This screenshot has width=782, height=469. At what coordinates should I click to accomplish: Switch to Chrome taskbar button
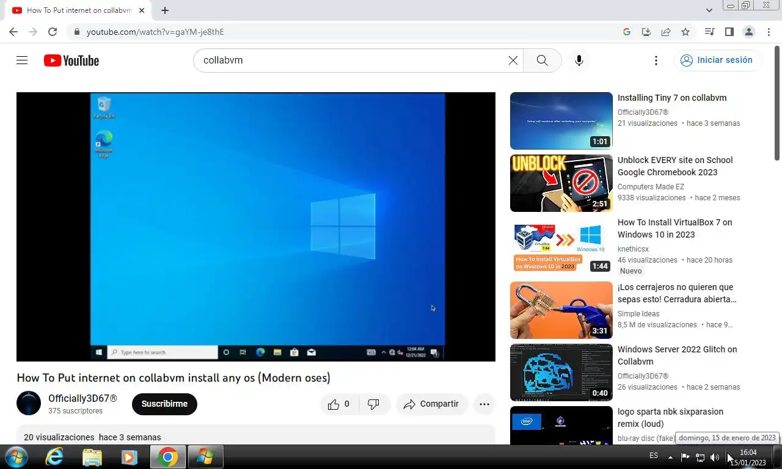(x=167, y=457)
